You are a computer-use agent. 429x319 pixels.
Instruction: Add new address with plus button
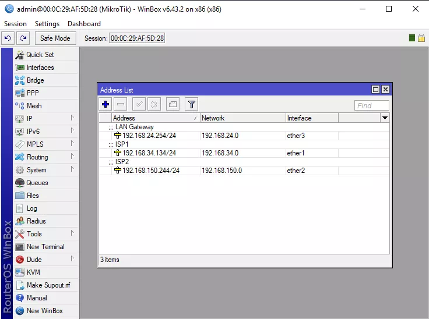[106, 104]
